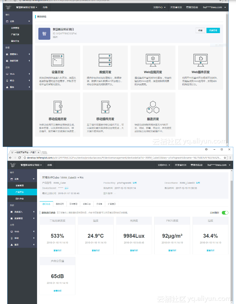
Task: Click the user profile icon in lower window title bar
Action: tap(206, 150)
